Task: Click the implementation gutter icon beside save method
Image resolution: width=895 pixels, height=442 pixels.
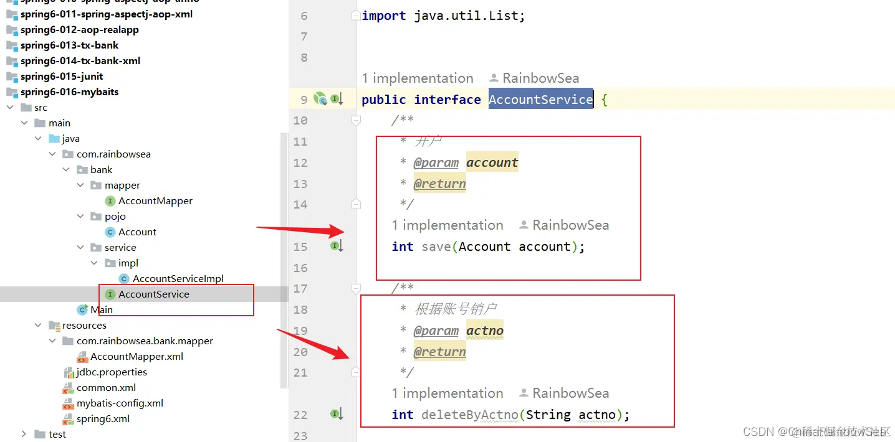Action: 337,246
